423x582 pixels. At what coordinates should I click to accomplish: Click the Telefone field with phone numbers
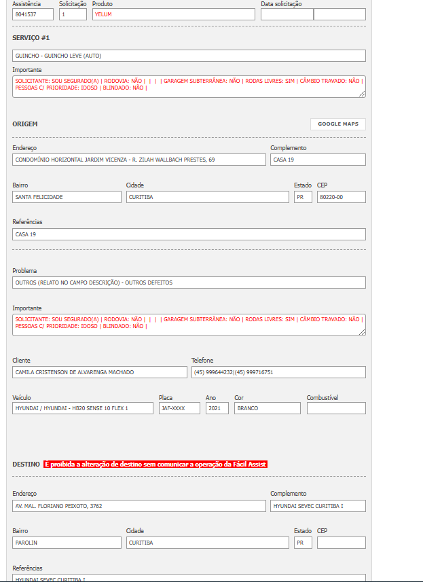coord(278,372)
